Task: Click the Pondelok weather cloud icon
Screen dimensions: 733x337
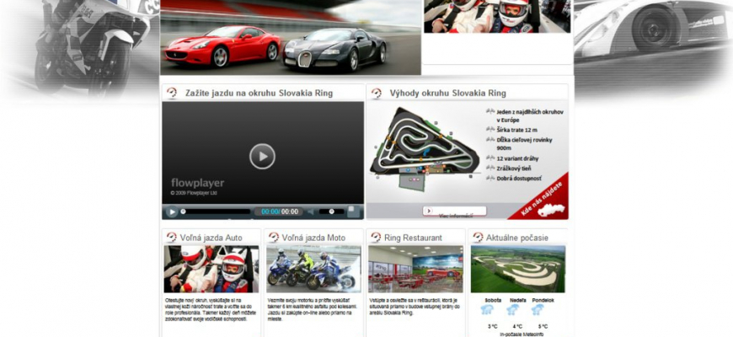Action: 538,310
